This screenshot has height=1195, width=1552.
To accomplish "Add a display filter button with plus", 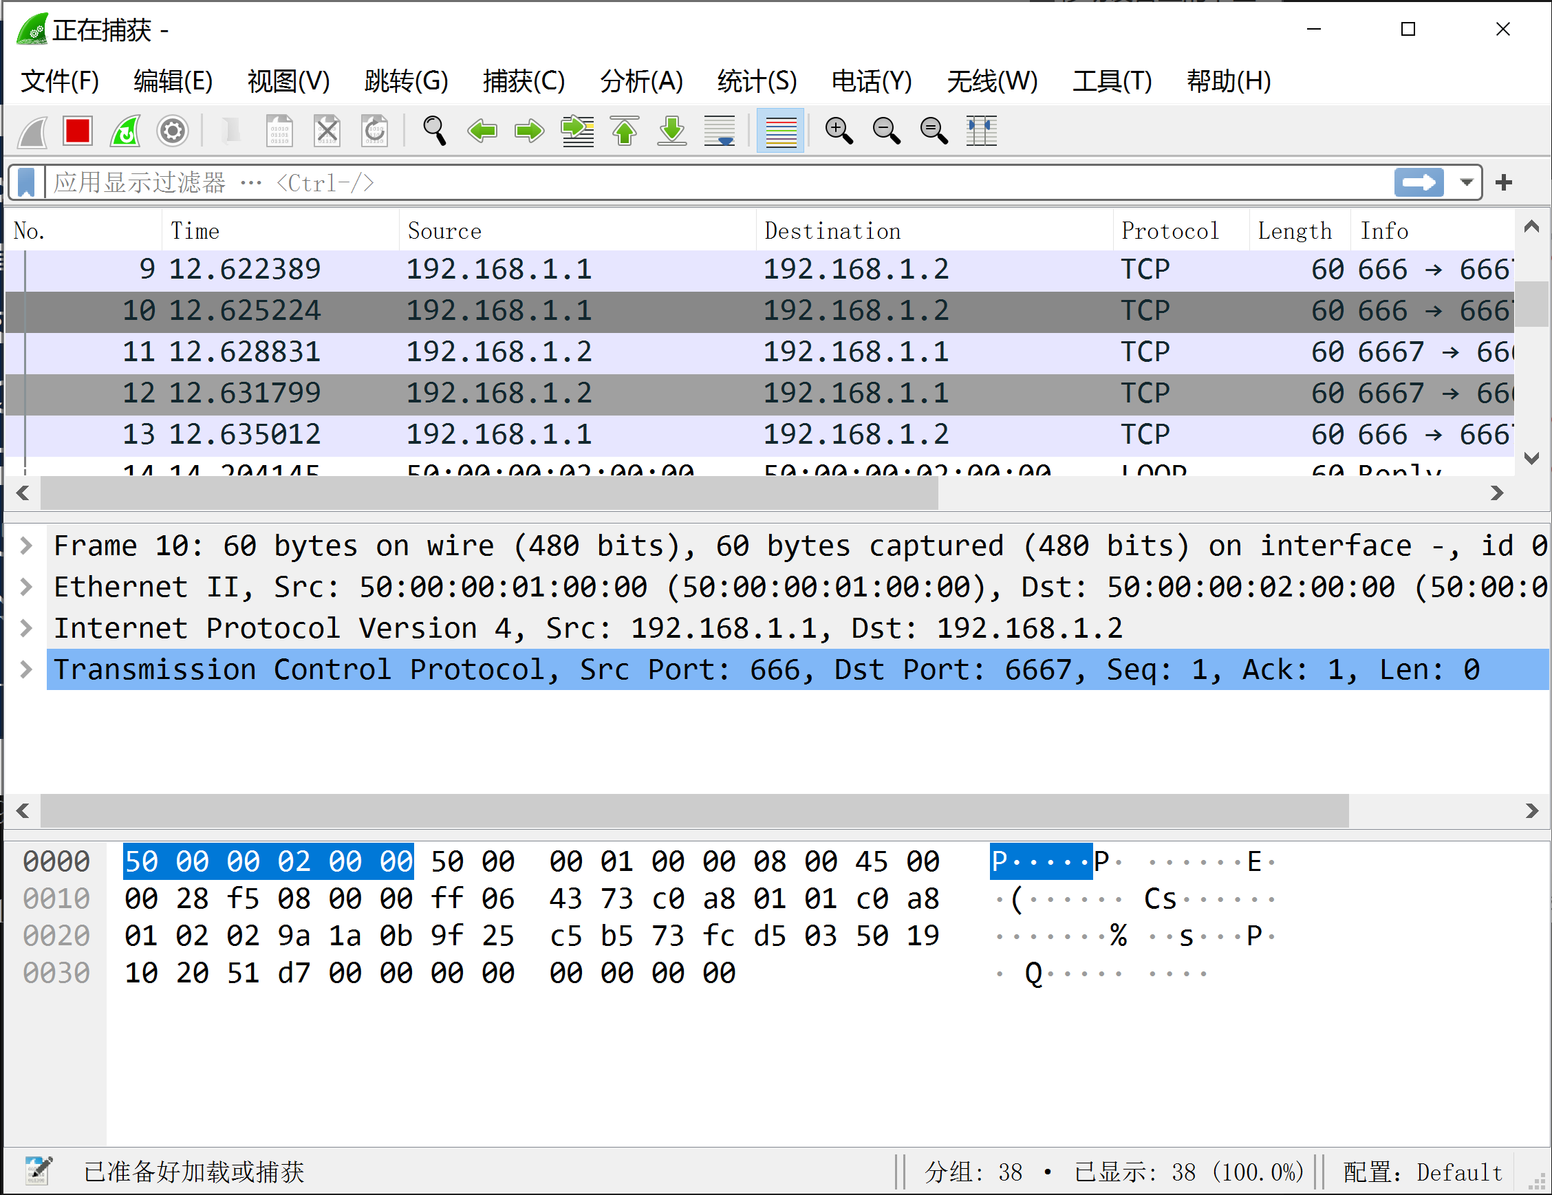I will (1503, 182).
